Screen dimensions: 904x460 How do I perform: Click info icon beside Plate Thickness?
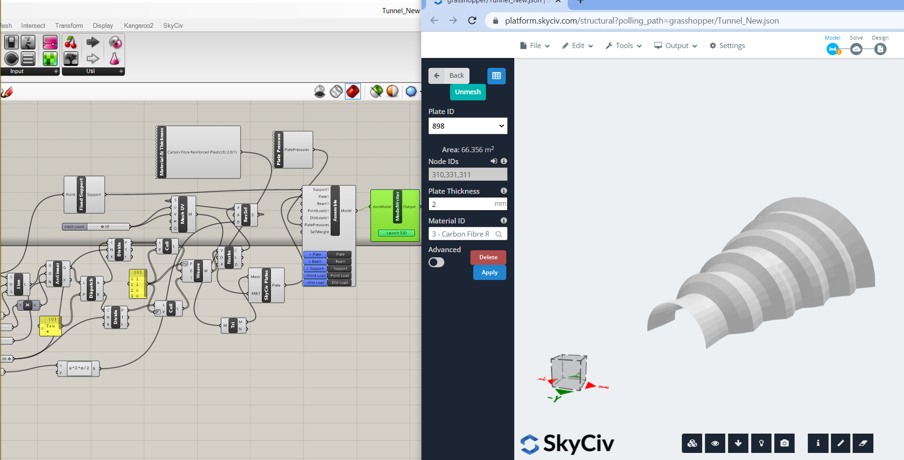click(x=503, y=191)
